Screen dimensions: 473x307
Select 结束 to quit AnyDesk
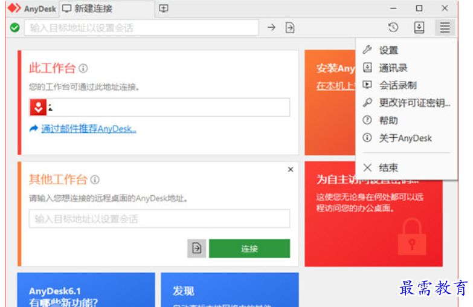(407, 167)
